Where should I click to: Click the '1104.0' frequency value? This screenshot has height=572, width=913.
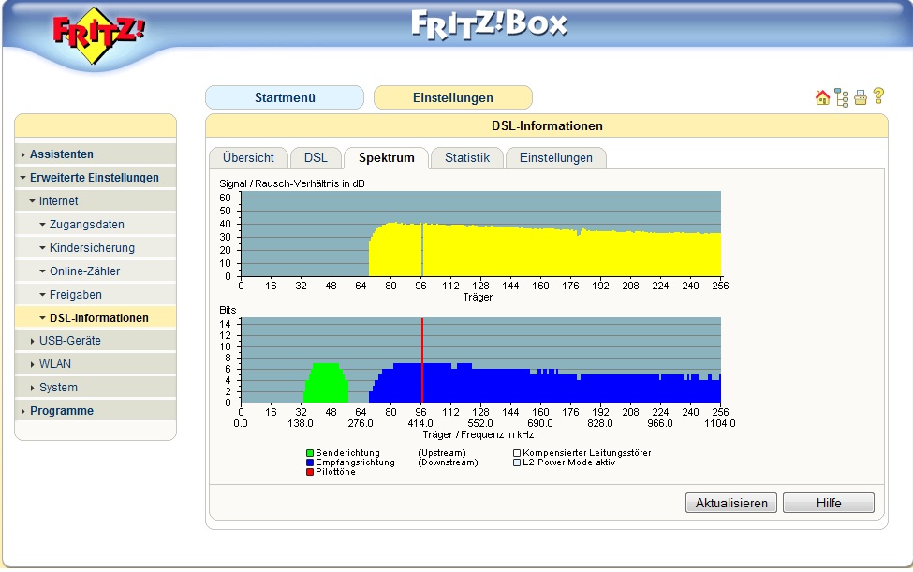720,424
